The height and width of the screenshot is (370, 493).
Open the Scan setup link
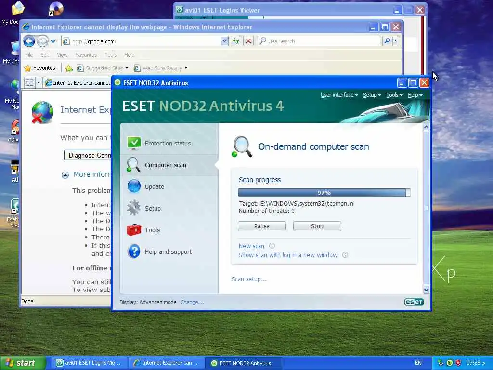[x=249, y=279]
